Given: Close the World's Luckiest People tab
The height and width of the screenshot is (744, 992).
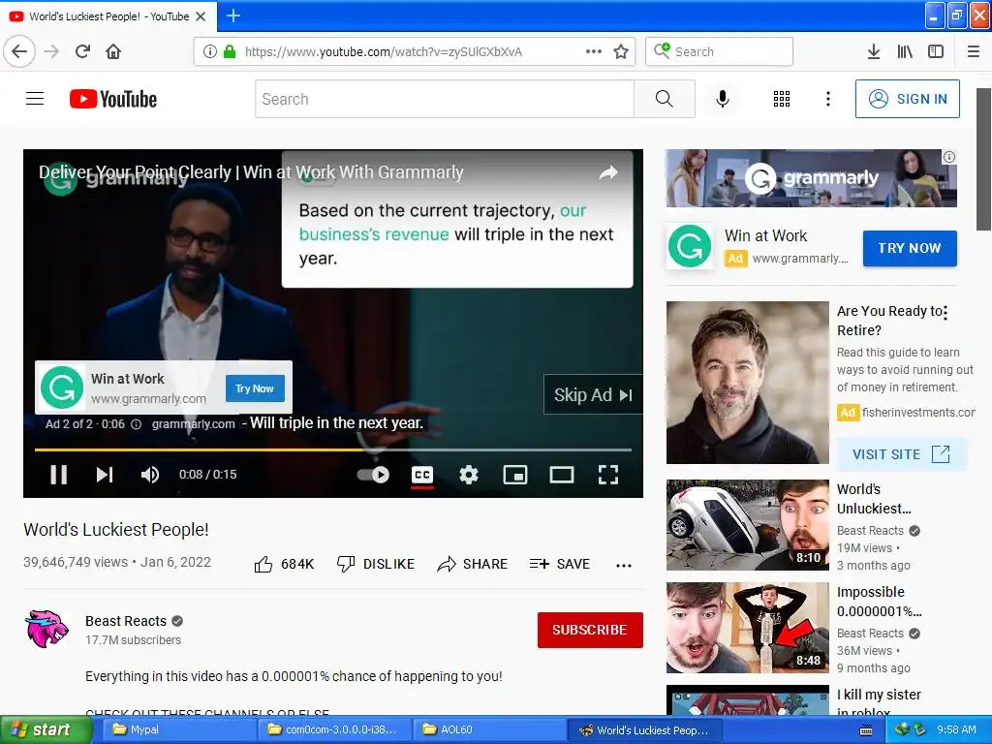Looking at the screenshot, I should click(x=201, y=16).
